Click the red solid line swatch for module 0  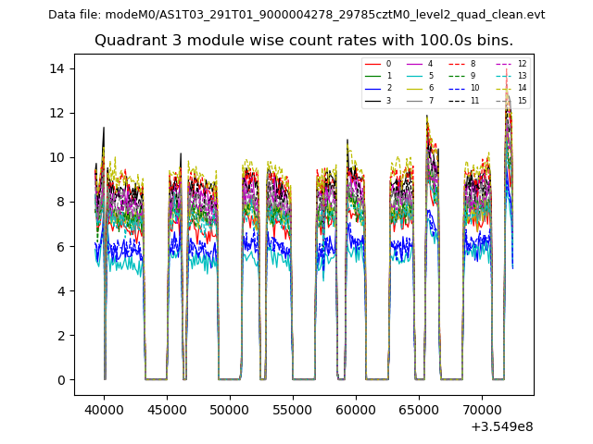click(373, 64)
